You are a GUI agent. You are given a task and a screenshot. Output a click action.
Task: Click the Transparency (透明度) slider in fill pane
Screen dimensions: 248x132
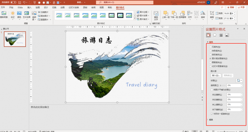(223, 85)
